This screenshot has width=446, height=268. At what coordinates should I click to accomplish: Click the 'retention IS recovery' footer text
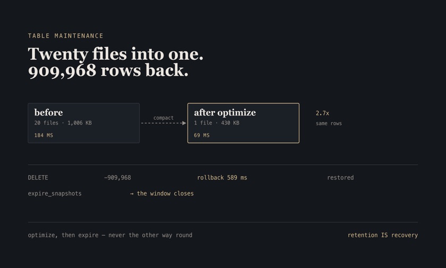click(x=383, y=235)
